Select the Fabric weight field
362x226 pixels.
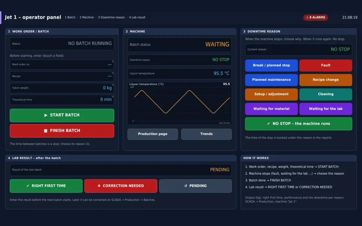point(62,88)
